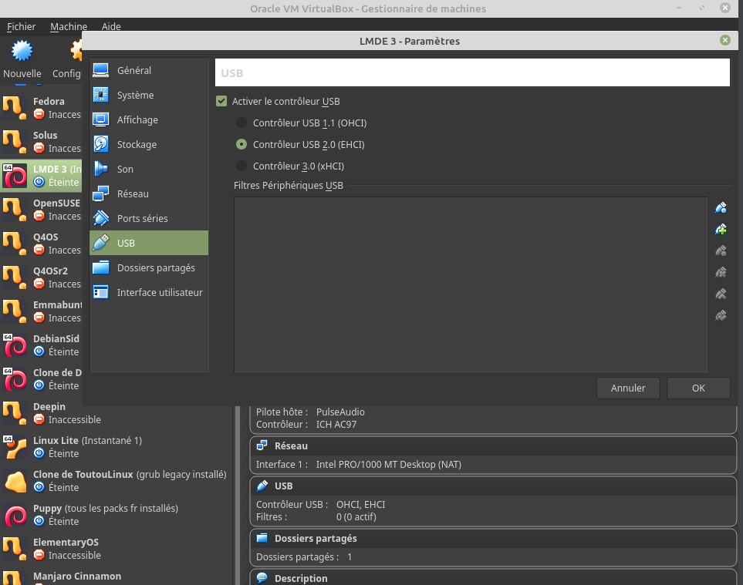Select Clone de ToutouLinux VM
Image resolution: width=743 pixels, height=585 pixels.
pyautogui.click(x=116, y=481)
